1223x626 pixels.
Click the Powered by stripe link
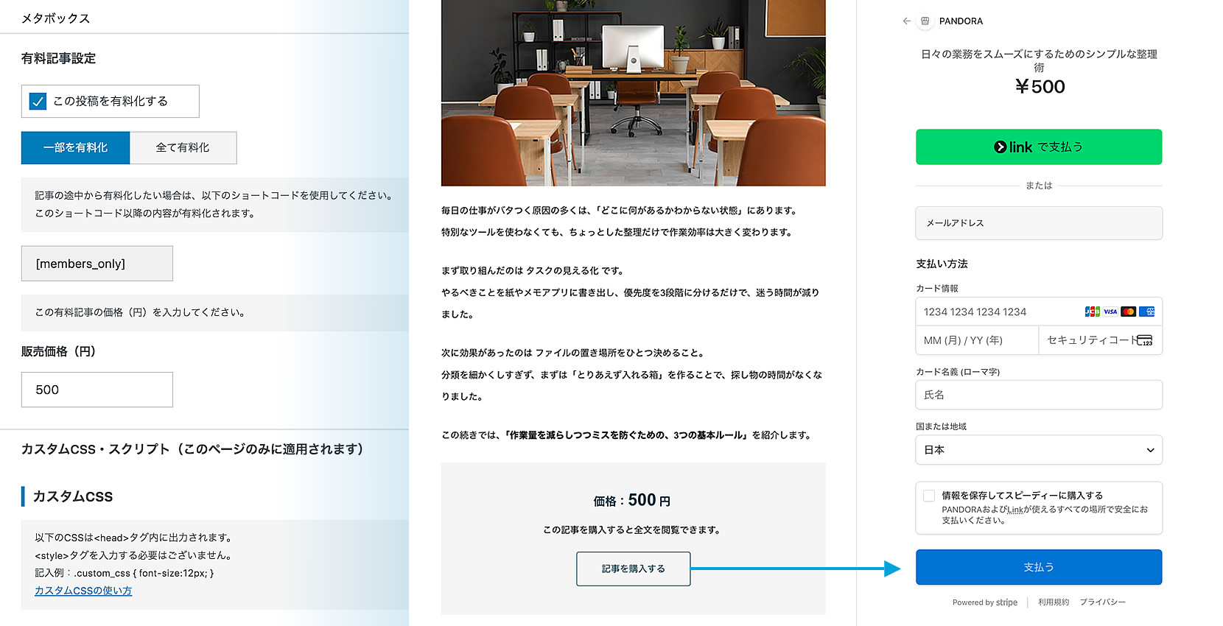click(x=985, y=602)
